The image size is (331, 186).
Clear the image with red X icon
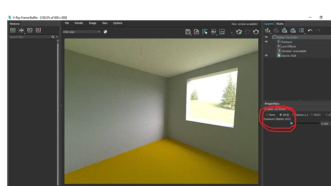[x=197, y=32]
